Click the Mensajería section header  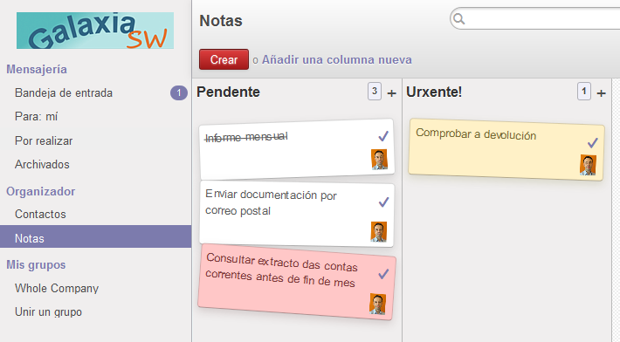pos(37,69)
